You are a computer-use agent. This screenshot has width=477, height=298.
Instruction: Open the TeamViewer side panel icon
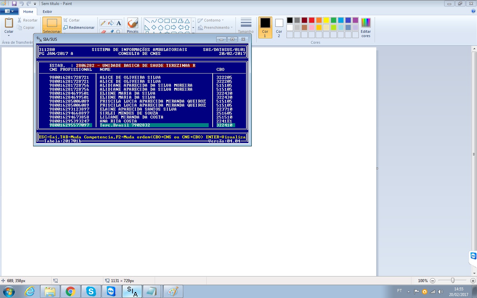tap(473, 256)
